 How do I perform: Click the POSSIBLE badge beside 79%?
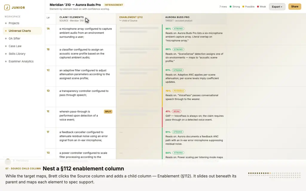point(179,91)
